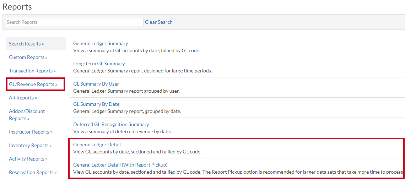Select Transaction Reports category

point(32,71)
